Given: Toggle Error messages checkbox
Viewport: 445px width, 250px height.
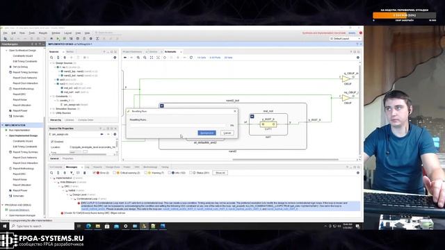Looking at the screenshot, I should [x=95, y=173].
